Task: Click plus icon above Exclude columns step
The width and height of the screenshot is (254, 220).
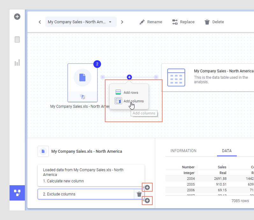Action: (147, 187)
